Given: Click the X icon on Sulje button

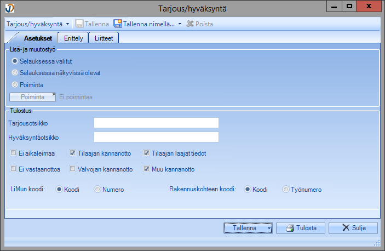Looking at the screenshot, I should [346, 228].
